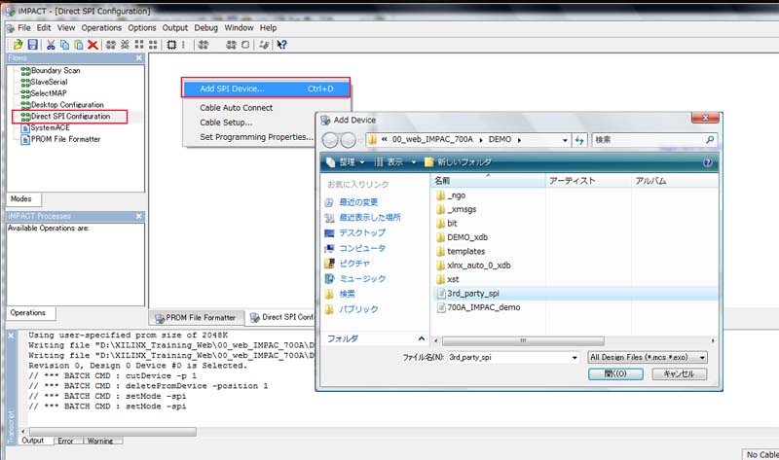The image size is (779, 460).
Task: Select the DEMO_xdb folder
Action: (x=462, y=237)
